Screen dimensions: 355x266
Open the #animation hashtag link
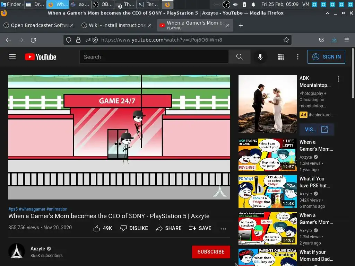click(57, 209)
